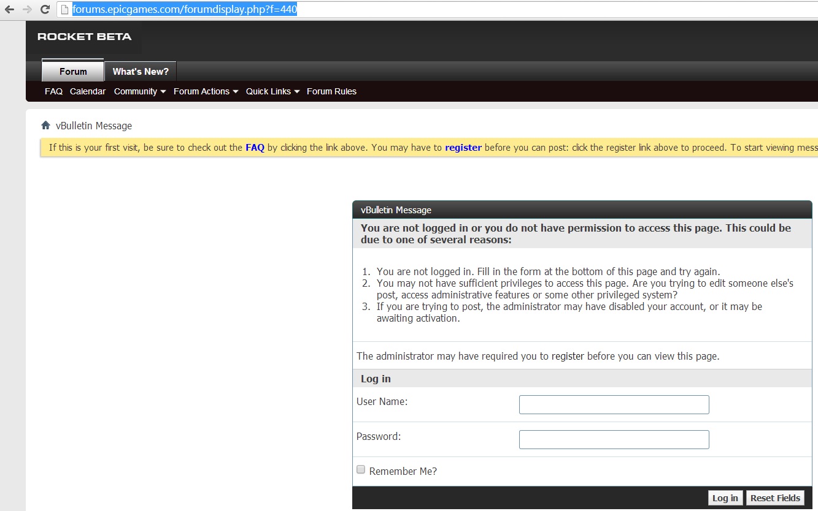
Task: Click the page icon in address bar
Action: (64, 10)
